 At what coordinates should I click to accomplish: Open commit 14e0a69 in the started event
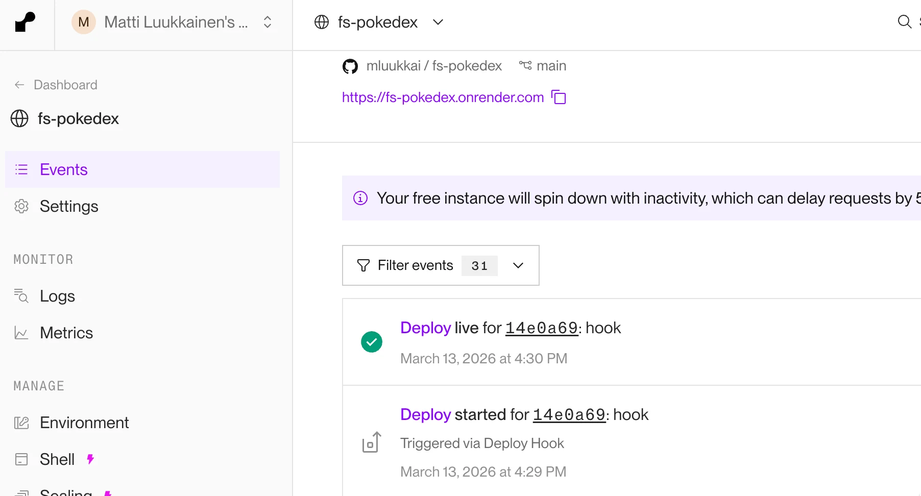[x=569, y=414]
